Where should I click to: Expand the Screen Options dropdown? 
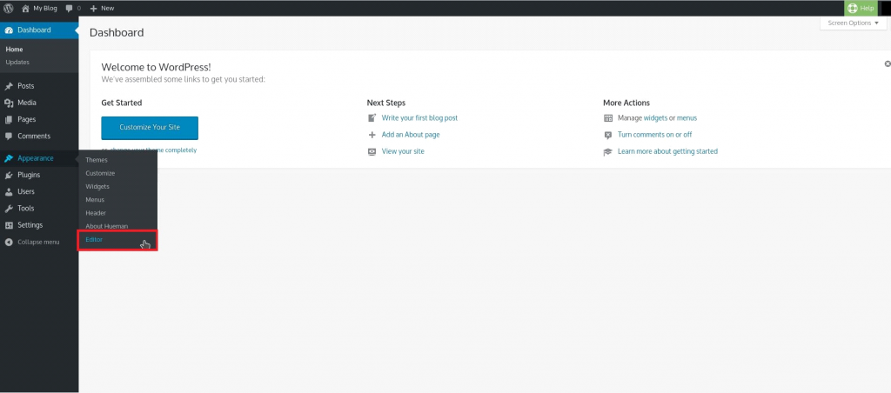tap(853, 23)
